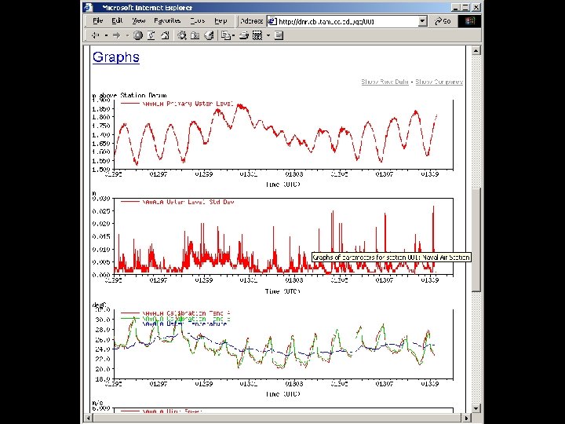Stop loading the page
This screenshot has width=565, height=424.
[x=137, y=35]
